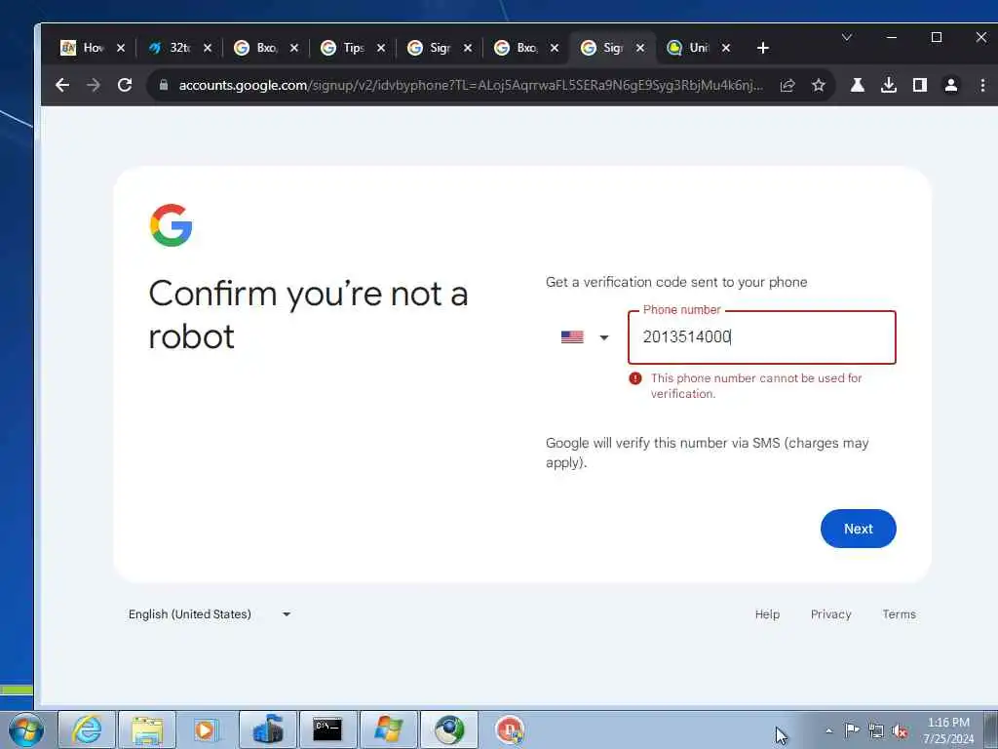Click the network tray icon
998x749 pixels.
(x=876, y=731)
